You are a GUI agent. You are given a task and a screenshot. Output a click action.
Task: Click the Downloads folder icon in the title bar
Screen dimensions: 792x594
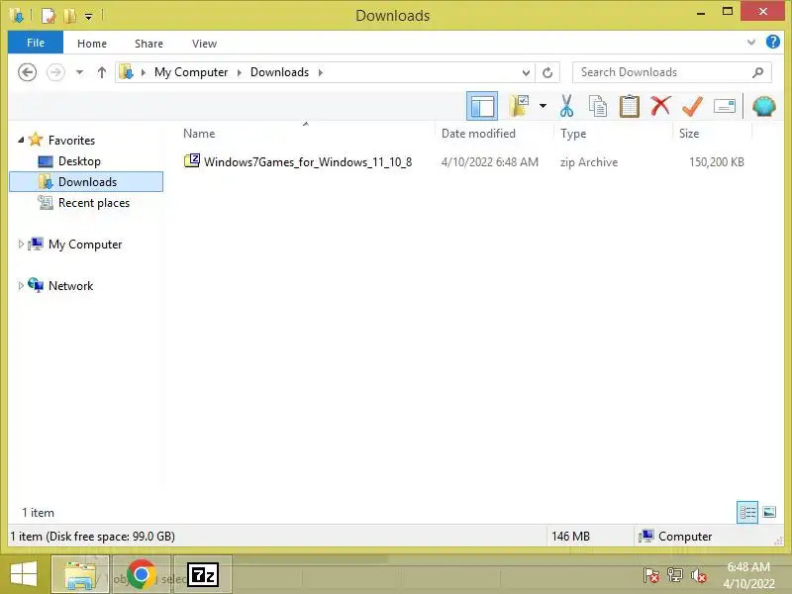(x=17, y=15)
